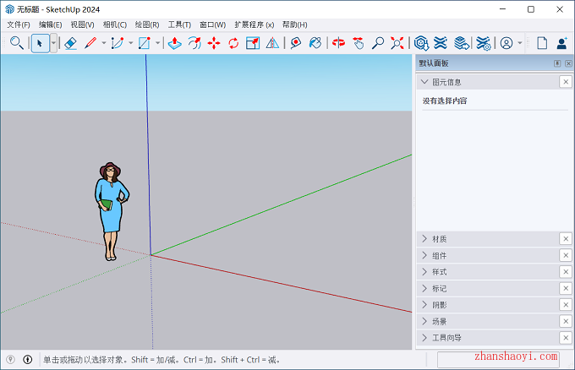Viewport: 575px width, 370px height.
Task: Click the add person icon in toolbar
Action: [561, 43]
